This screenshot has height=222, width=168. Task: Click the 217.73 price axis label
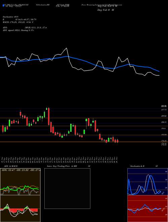[x=164, y=110]
